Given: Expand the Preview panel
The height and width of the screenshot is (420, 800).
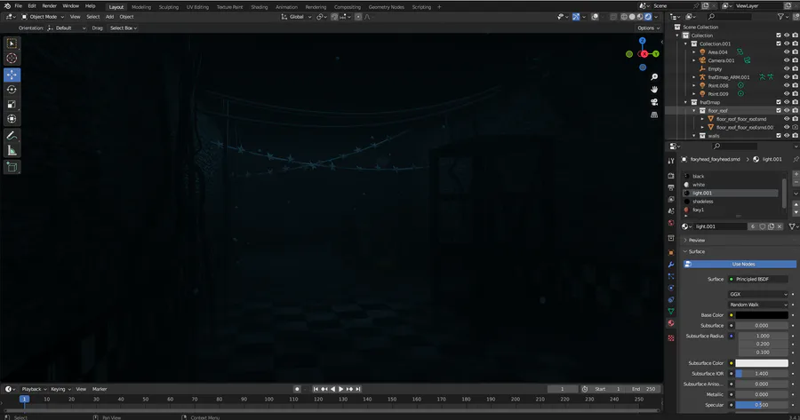Looking at the screenshot, I should point(694,240).
